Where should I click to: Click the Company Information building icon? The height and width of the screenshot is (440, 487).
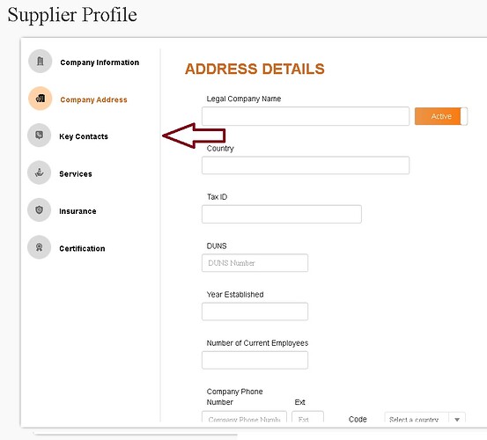coord(40,61)
